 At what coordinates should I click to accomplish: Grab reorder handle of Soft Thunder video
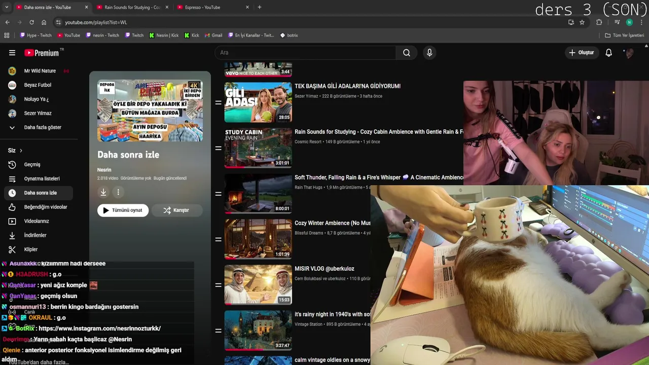point(218,194)
